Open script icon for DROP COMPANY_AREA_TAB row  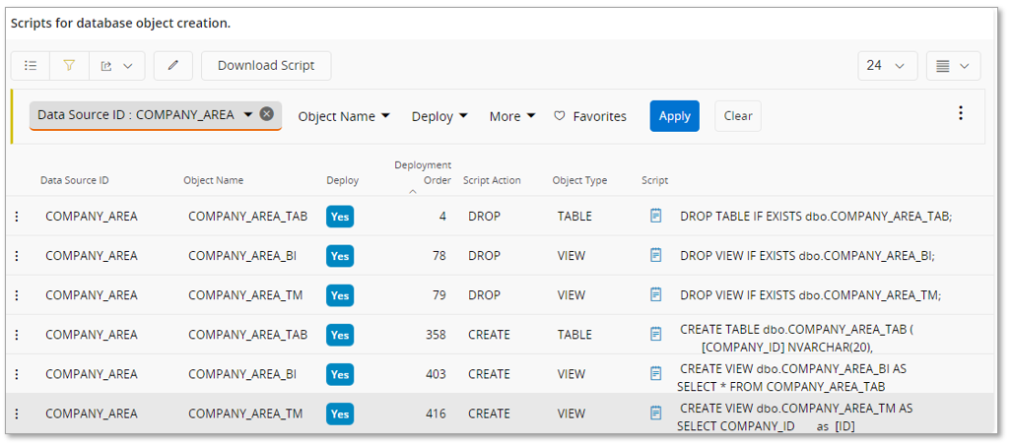655,216
